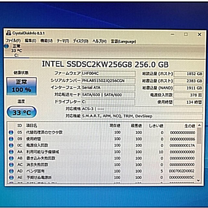
Task: Click total host writes value 2383 GB
Action: tap(188, 81)
